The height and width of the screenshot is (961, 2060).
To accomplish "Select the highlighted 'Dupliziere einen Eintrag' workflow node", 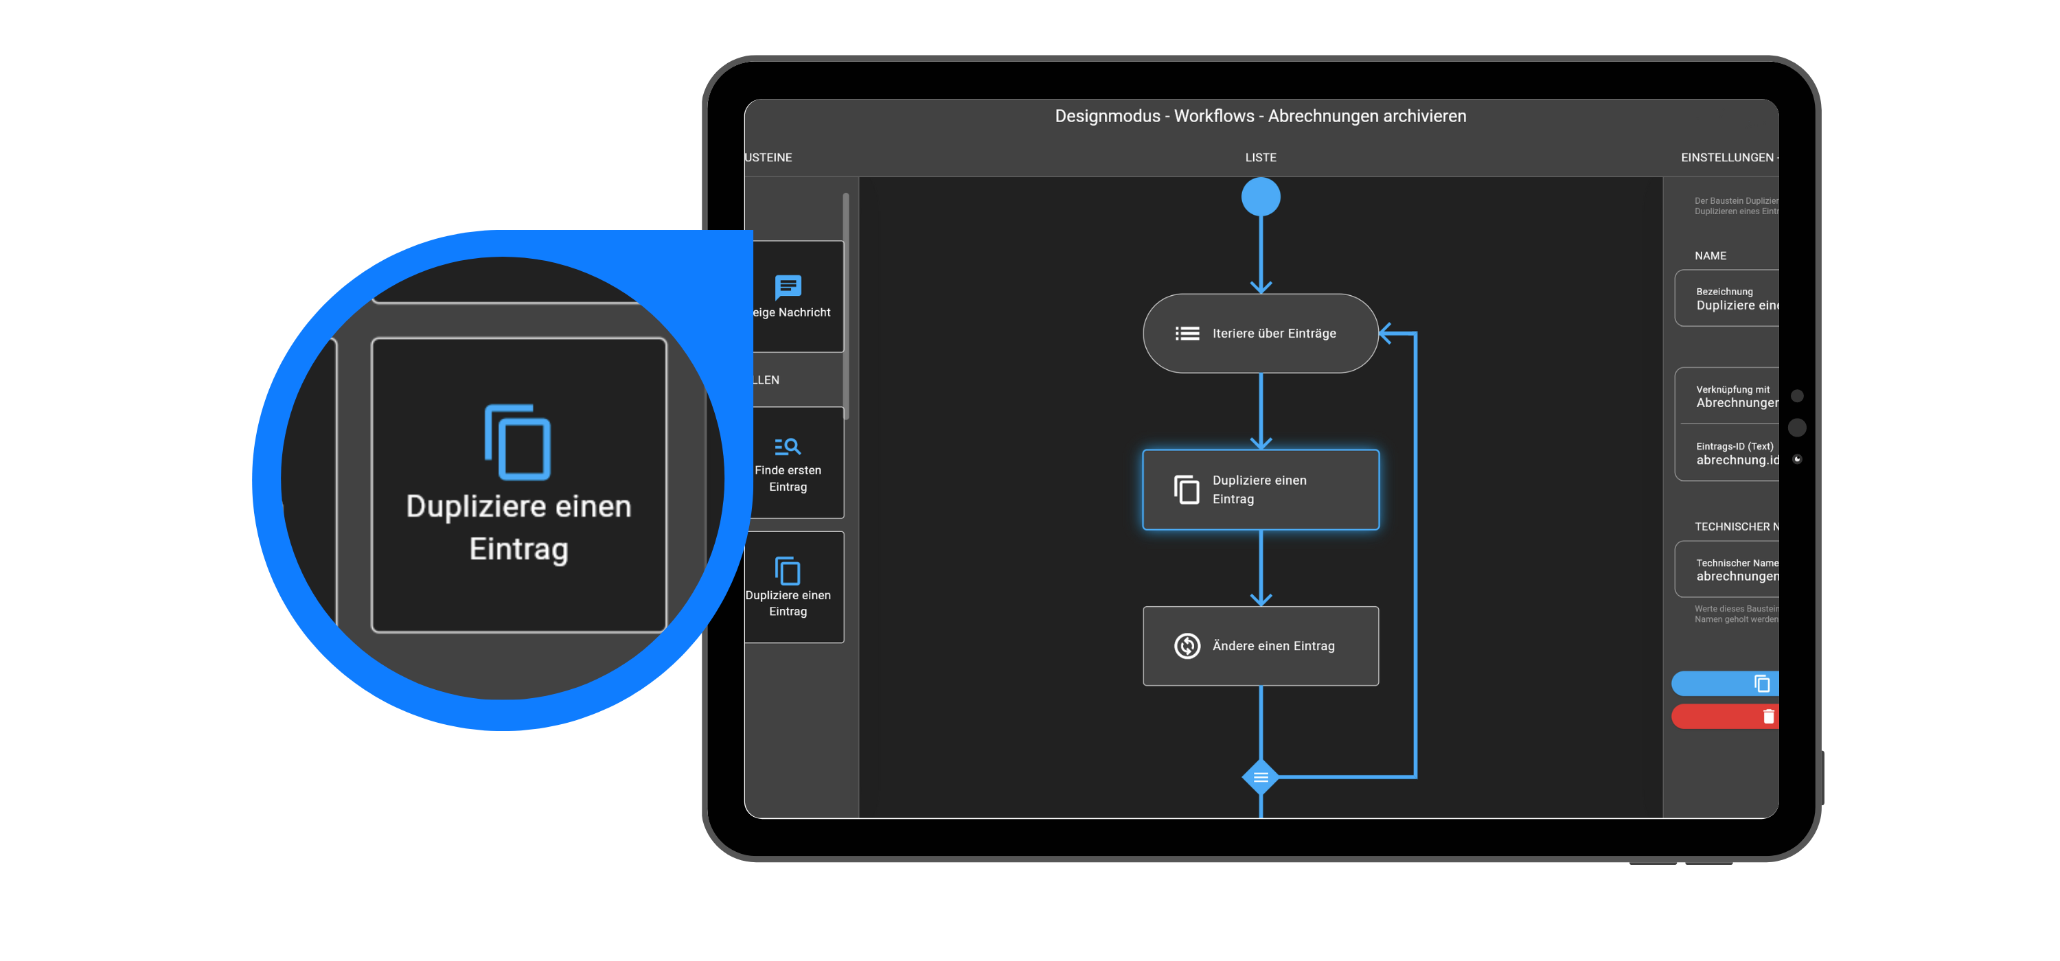I will coord(1260,489).
